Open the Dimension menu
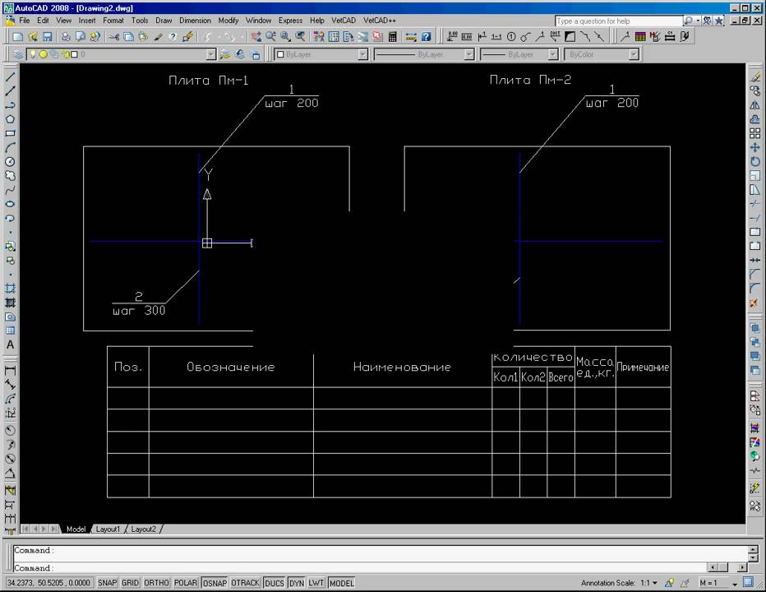 195,20
